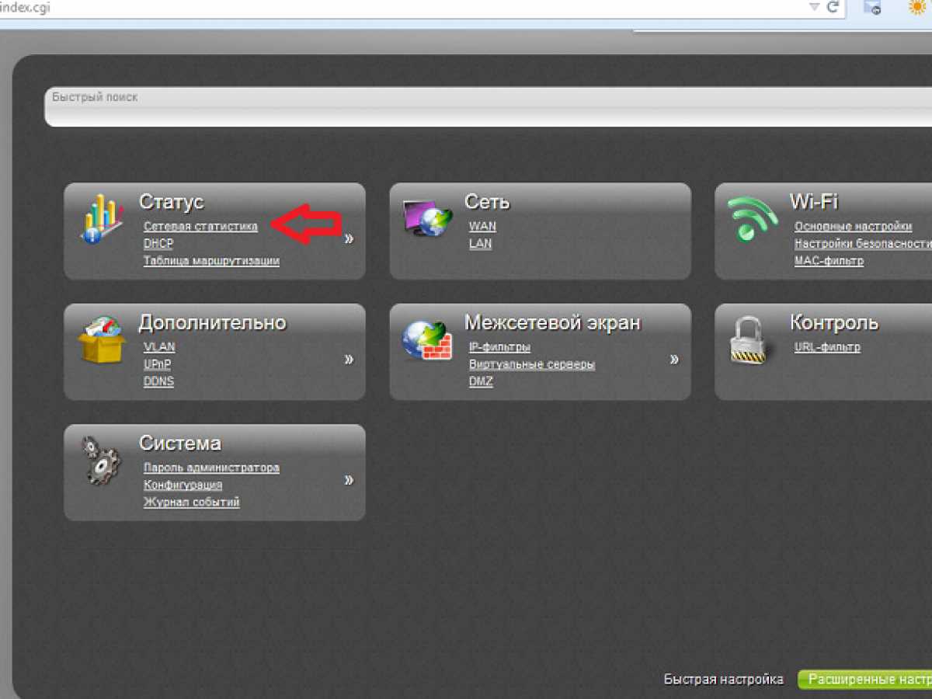The height and width of the screenshot is (699, 932).
Task: Open the address bar dropdown arrow
Action: (814, 6)
